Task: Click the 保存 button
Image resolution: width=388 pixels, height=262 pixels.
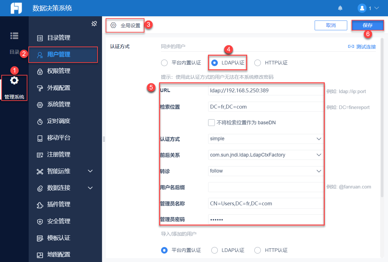Action: coord(367,25)
